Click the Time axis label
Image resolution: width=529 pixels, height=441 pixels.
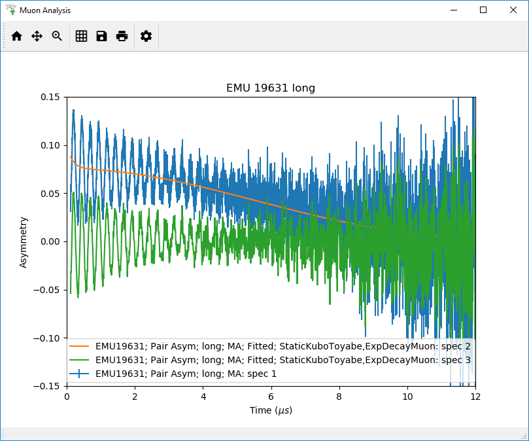(270, 410)
